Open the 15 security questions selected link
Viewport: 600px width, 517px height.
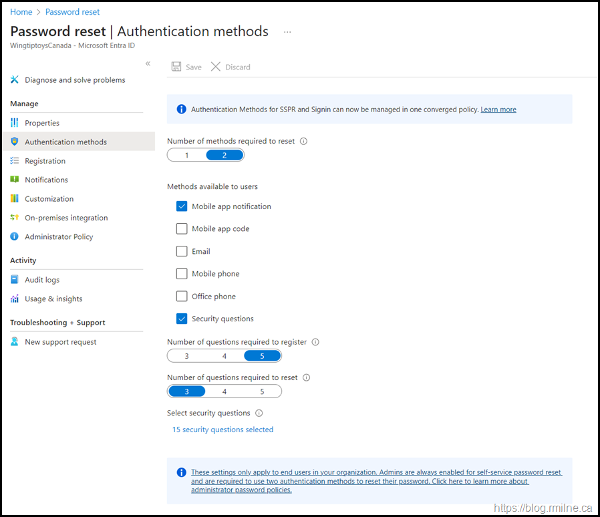222,429
